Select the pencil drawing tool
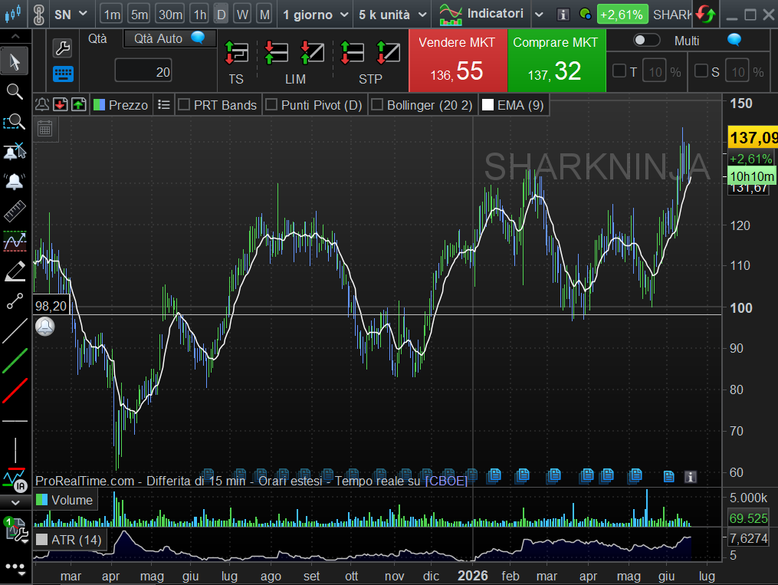The height and width of the screenshot is (585, 778). point(15,271)
